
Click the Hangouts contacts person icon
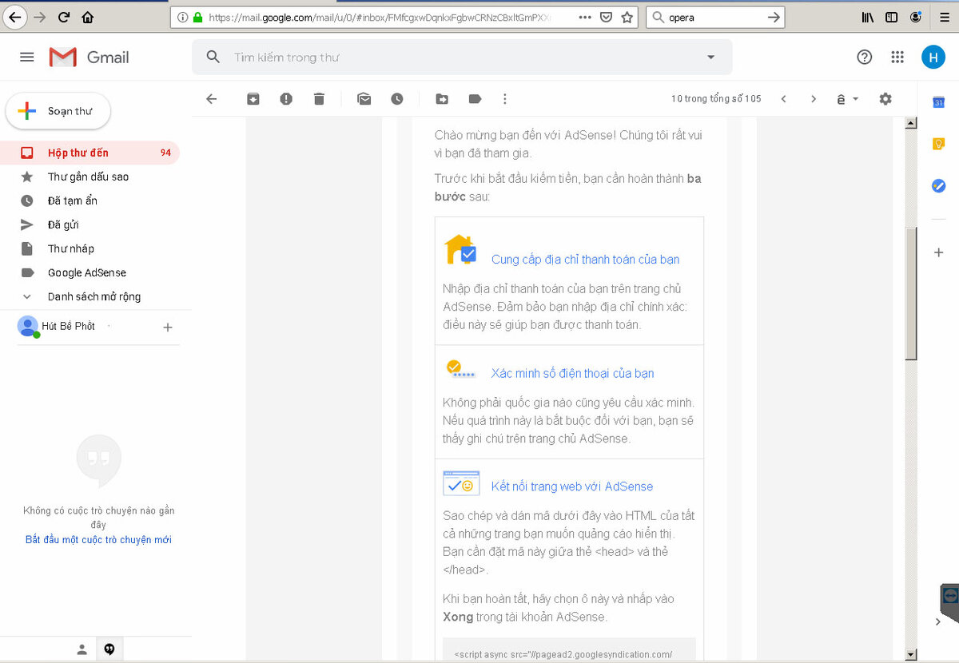tap(82, 649)
